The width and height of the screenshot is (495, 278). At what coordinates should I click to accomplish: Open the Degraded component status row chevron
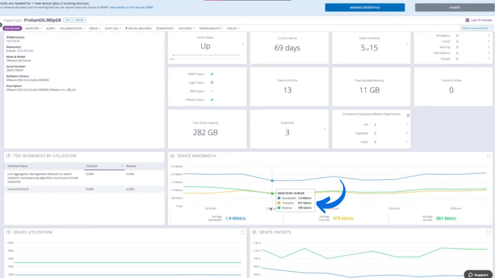pos(407,133)
